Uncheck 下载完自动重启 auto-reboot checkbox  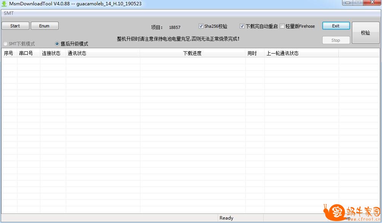pyautogui.click(x=242, y=26)
